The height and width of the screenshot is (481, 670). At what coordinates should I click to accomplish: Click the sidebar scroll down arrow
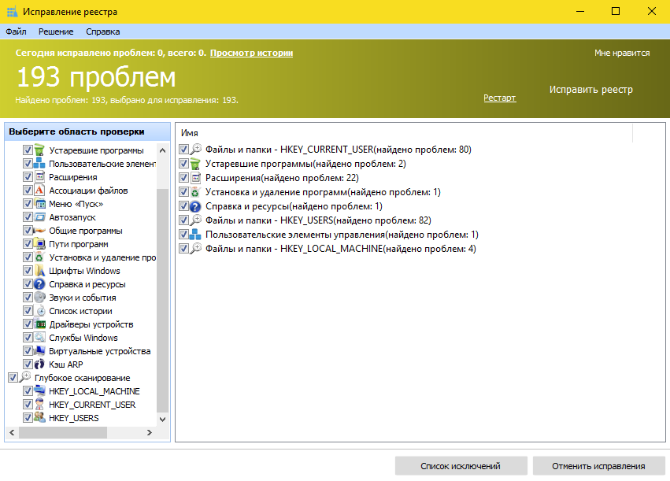(x=162, y=420)
